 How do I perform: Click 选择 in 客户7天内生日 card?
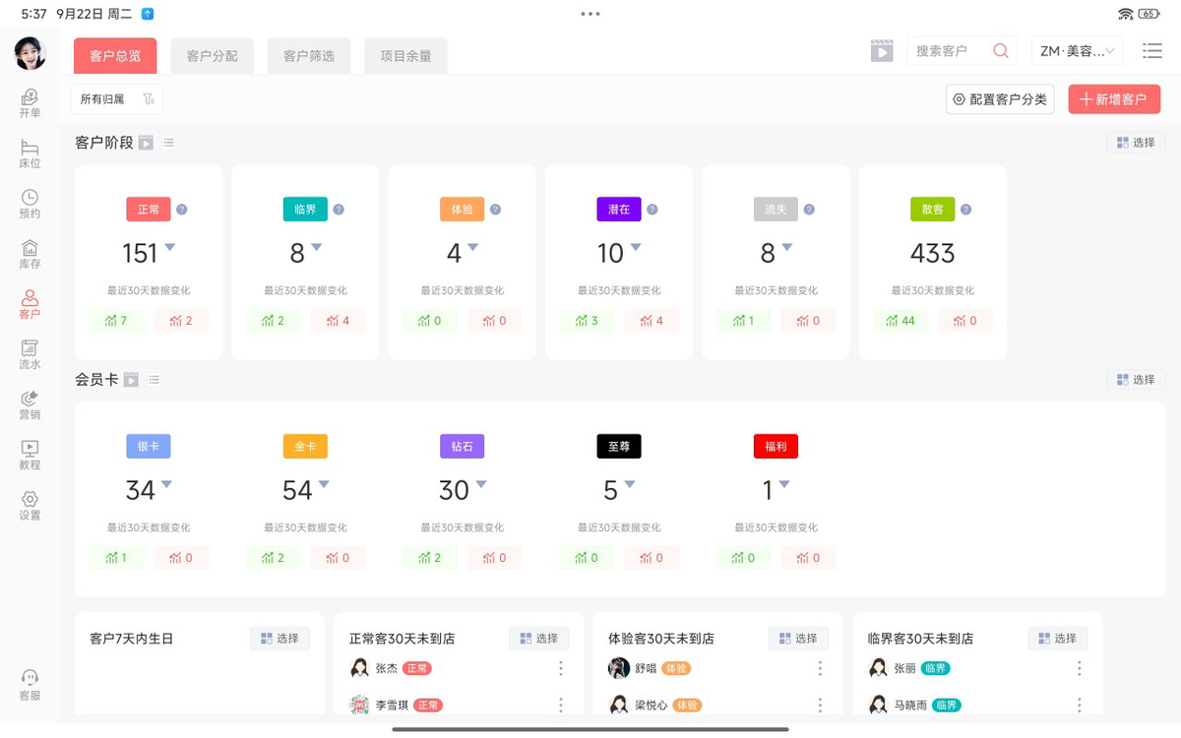[x=280, y=639]
